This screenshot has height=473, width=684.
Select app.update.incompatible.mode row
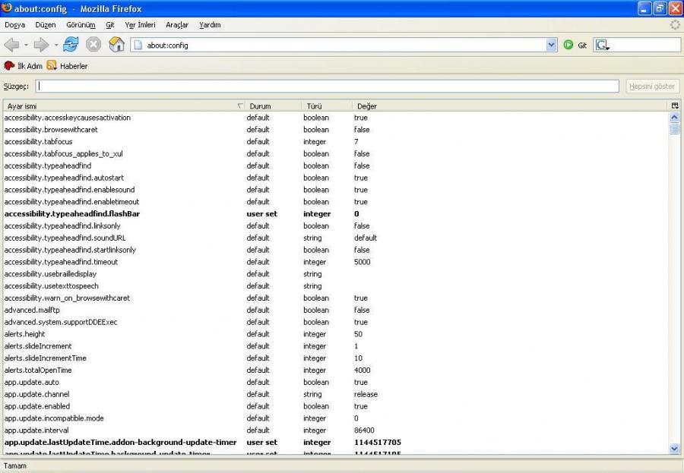tap(336, 418)
